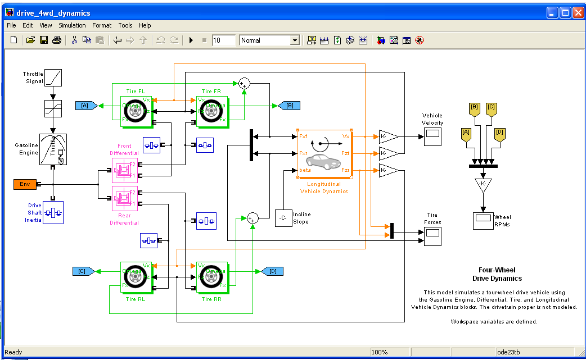Image resolution: width=586 pixels, height=360 pixels.
Task: Select the Wheel RPMs display block
Action: point(483,221)
